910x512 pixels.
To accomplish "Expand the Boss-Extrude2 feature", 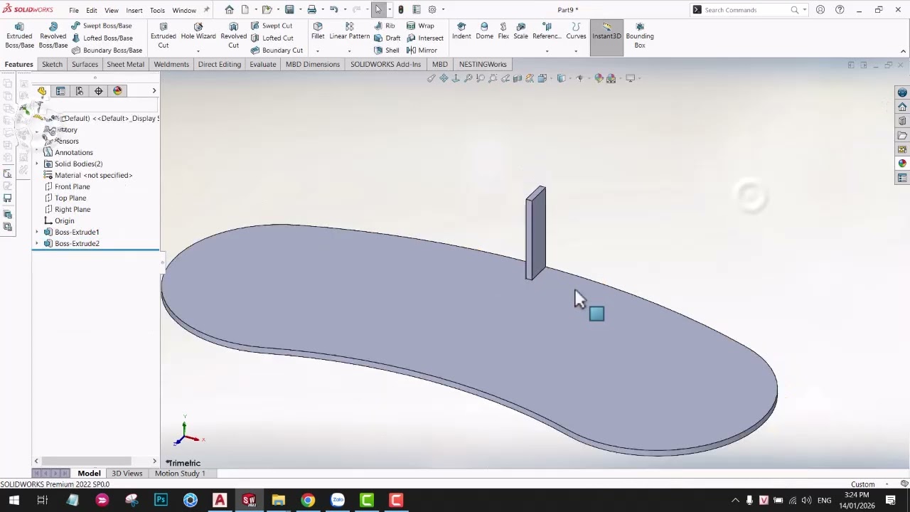I will 37,244.
